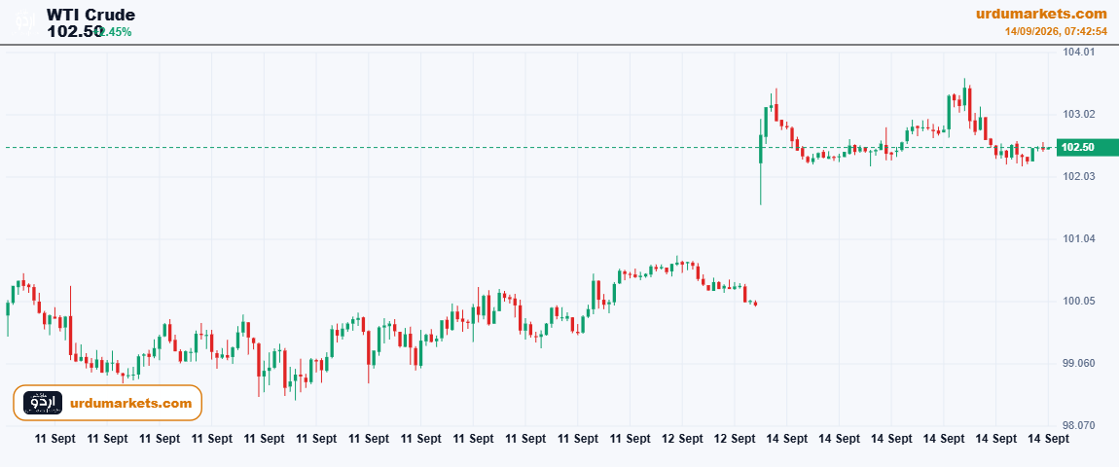Viewport: 1119px width, 467px height.
Task: Click the 102.03 price axis label
Action: pos(1078,176)
